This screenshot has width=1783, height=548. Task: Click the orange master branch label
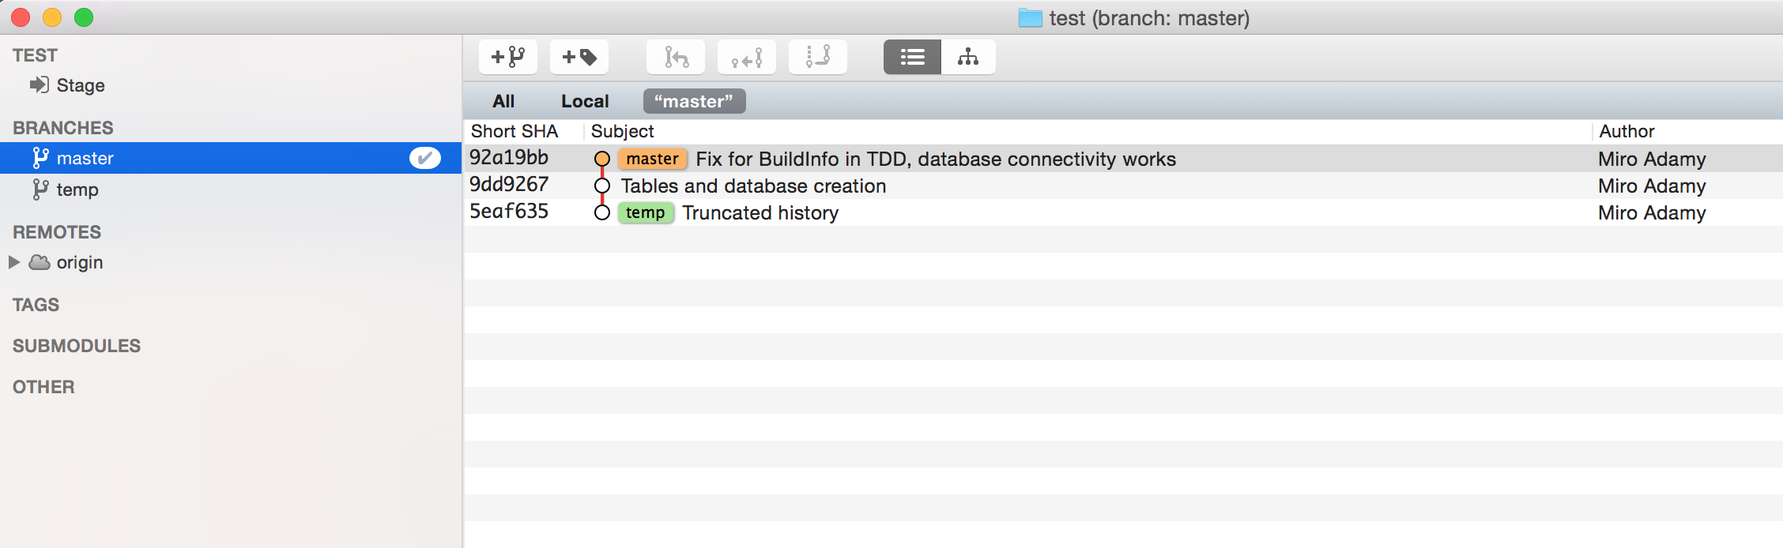click(x=652, y=159)
